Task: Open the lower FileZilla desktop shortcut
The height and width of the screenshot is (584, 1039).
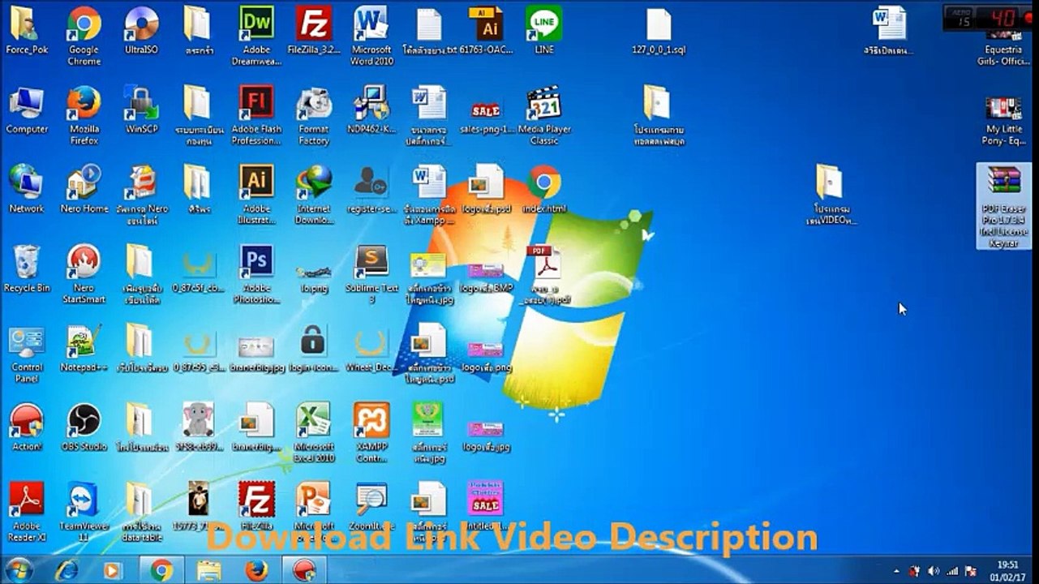Action: click(256, 508)
